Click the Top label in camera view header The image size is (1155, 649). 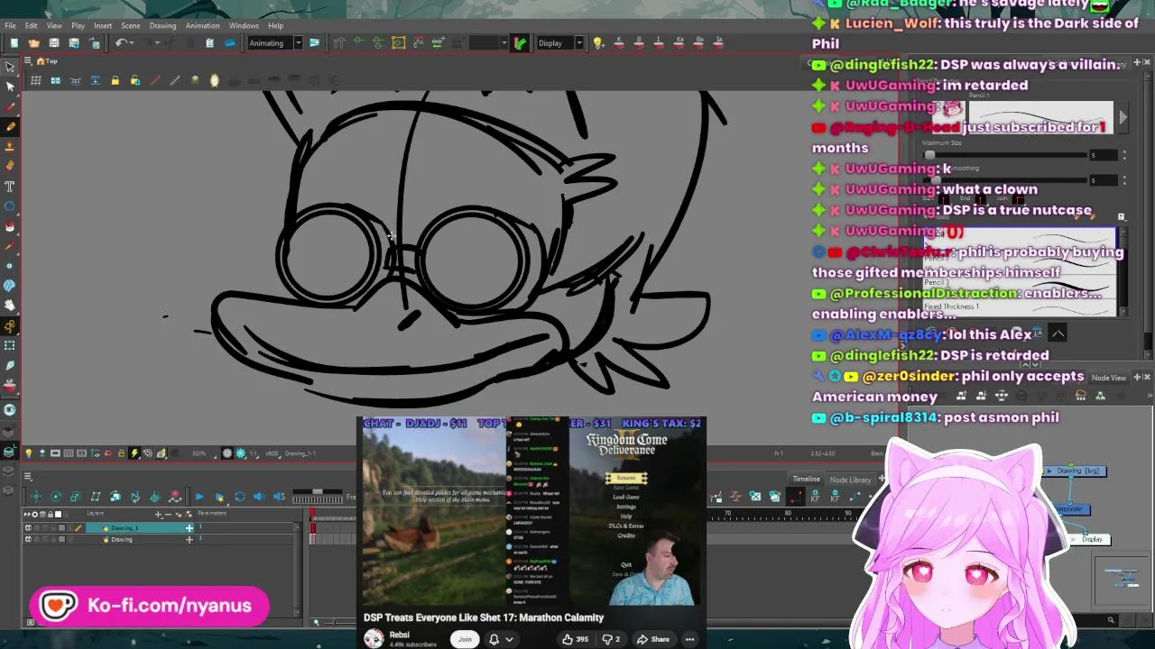click(x=51, y=61)
